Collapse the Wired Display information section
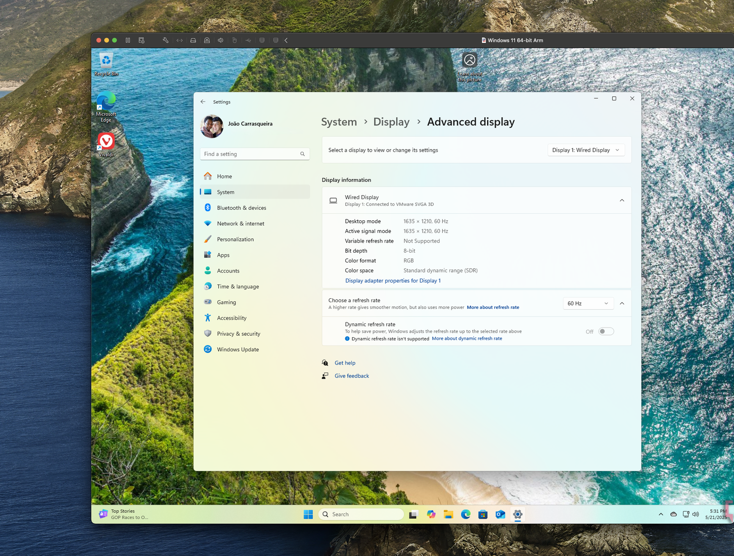734x556 pixels. tap(622, 200)
